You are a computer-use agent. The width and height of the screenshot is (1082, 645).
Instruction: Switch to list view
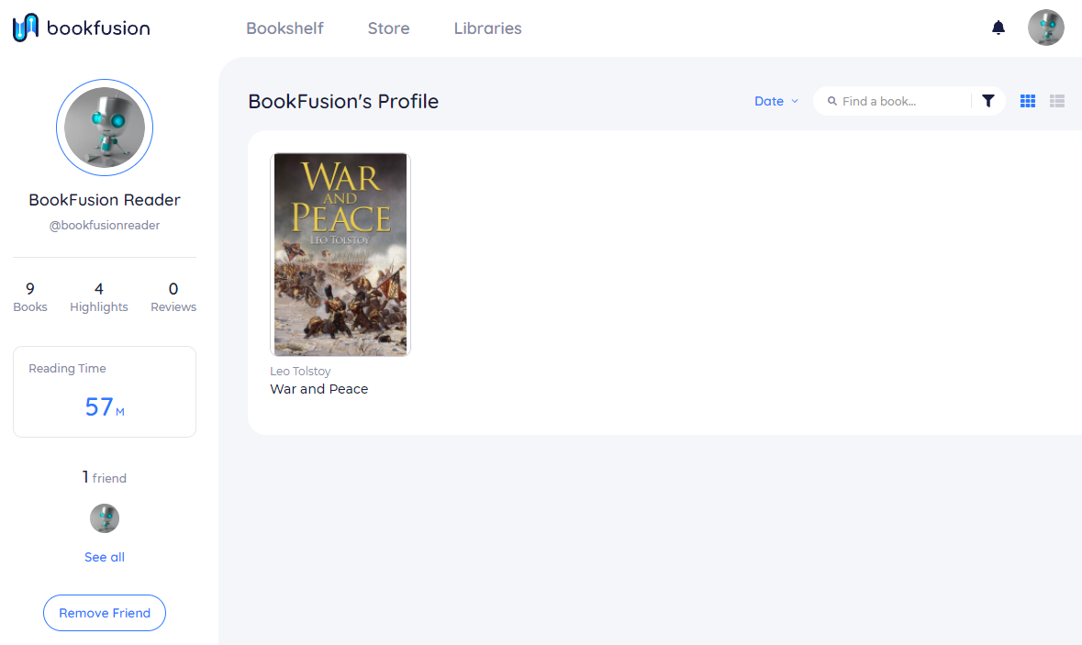coord(1056,101)
